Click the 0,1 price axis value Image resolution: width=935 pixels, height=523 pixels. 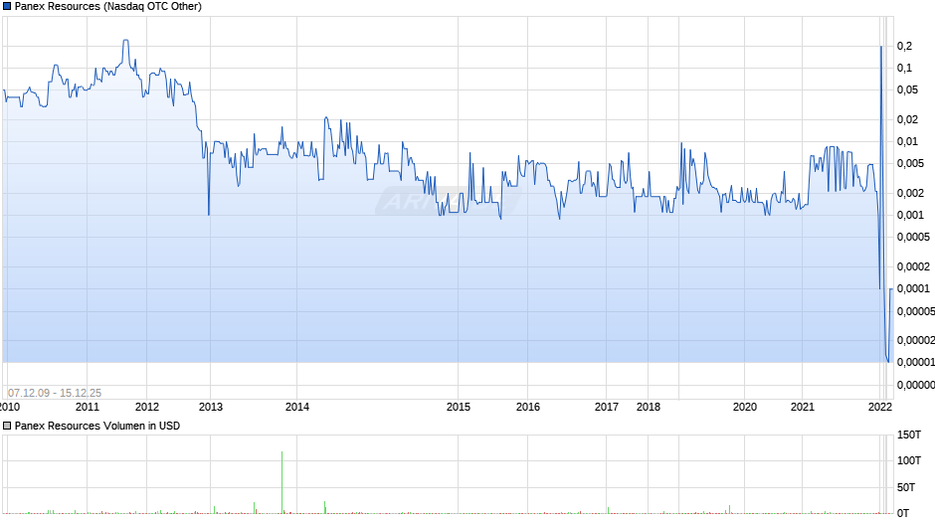[904, 68]
